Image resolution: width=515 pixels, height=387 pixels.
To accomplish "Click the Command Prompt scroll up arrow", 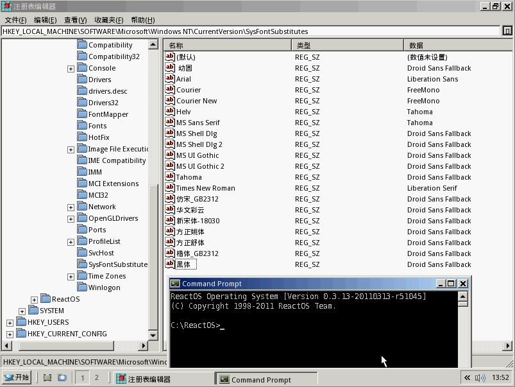I will [462, 296].
